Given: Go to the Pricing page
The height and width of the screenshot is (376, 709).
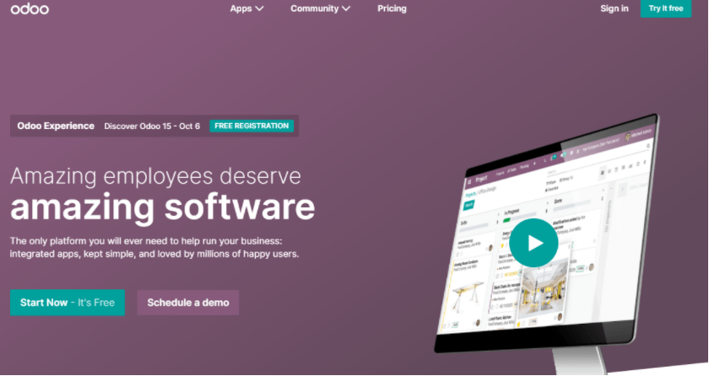Looking at the screenshot, I should pyautogui.click(x=392, y=8).
